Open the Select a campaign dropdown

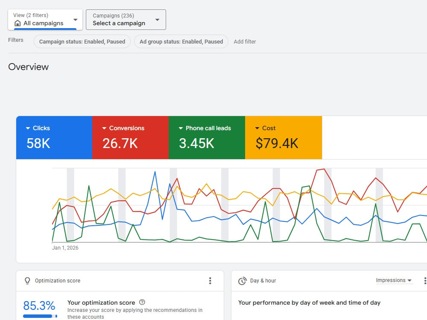point(126,20)
